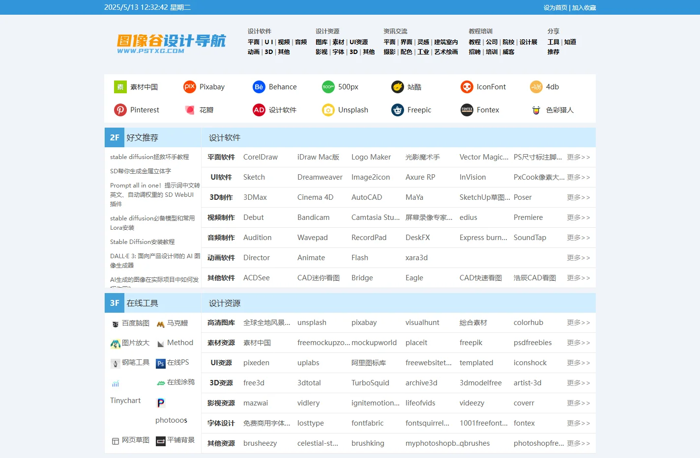
Task: Expand 更多>> for 视频制作 row
Action: tap(578, 217)
